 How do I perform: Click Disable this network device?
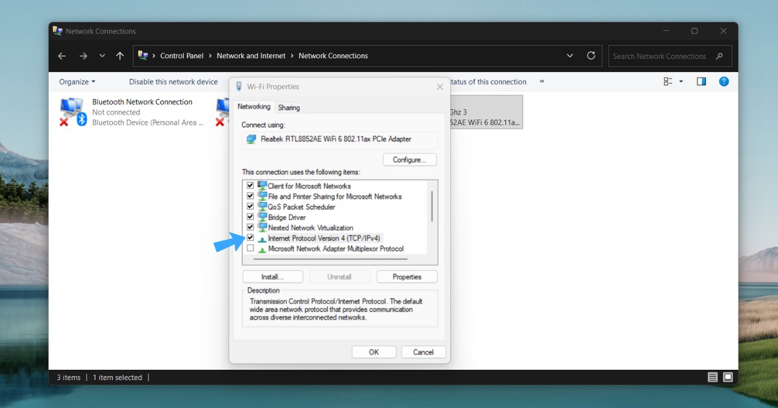pos(173,82)
